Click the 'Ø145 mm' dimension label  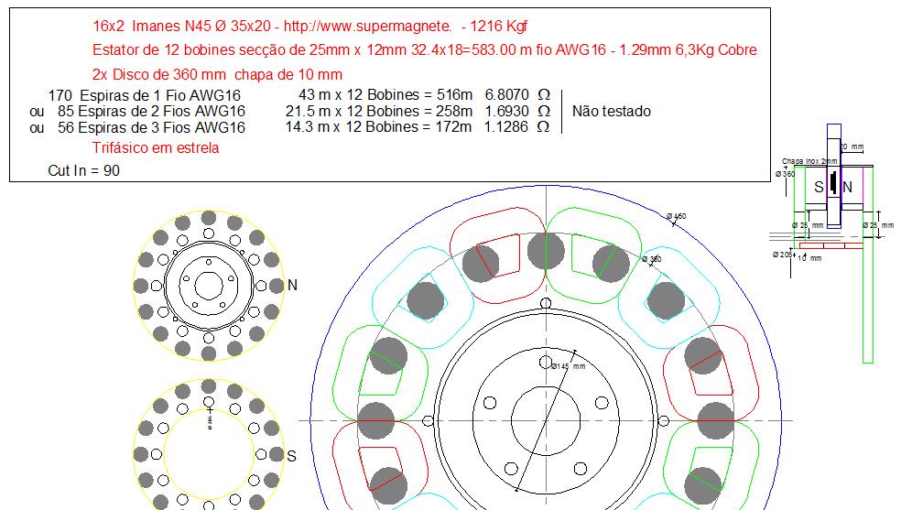pos(569,366)
